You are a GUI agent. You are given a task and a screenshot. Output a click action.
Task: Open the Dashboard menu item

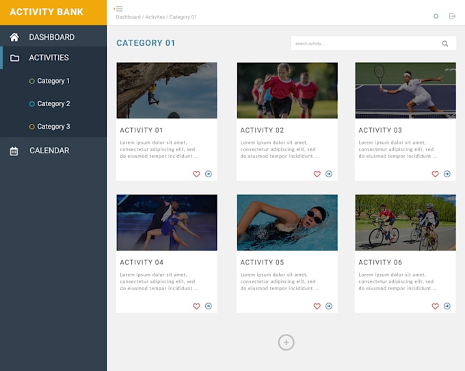click(x=53, y=37)
